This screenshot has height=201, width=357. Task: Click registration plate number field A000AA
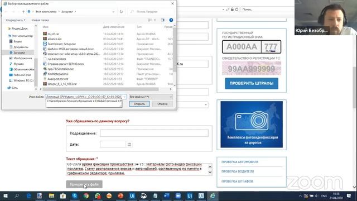click(x=242, y=47)
